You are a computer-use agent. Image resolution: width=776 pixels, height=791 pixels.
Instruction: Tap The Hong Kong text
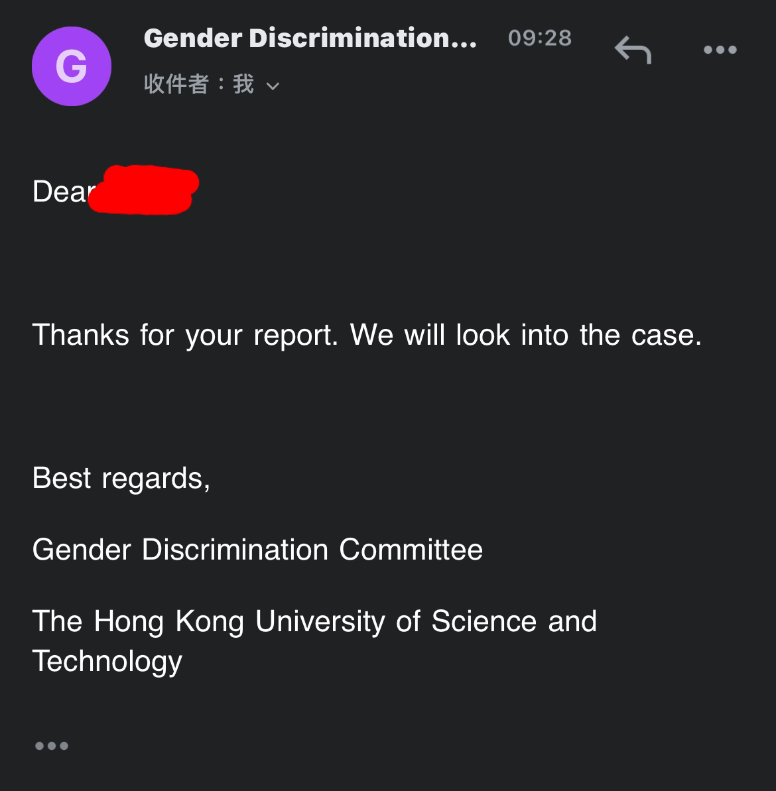pyautogui.click(x=138, y=621)
